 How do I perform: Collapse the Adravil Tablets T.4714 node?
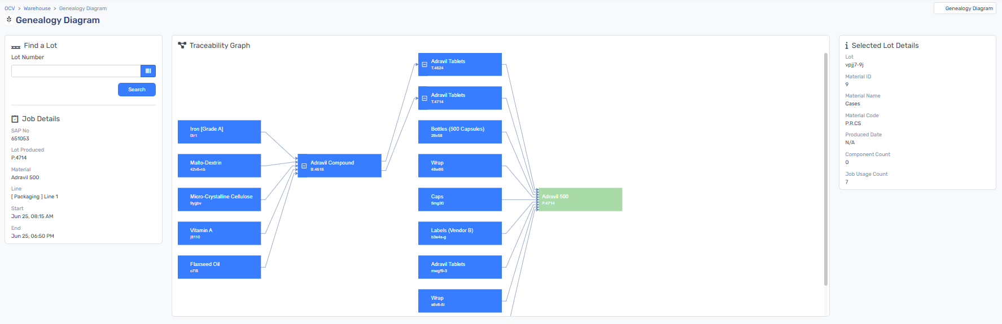425,98
